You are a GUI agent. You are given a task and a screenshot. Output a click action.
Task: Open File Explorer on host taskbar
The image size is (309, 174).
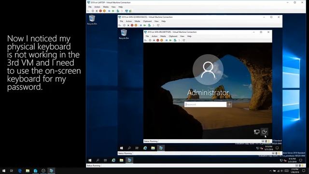pyautogui.click(x=28, y=171)
